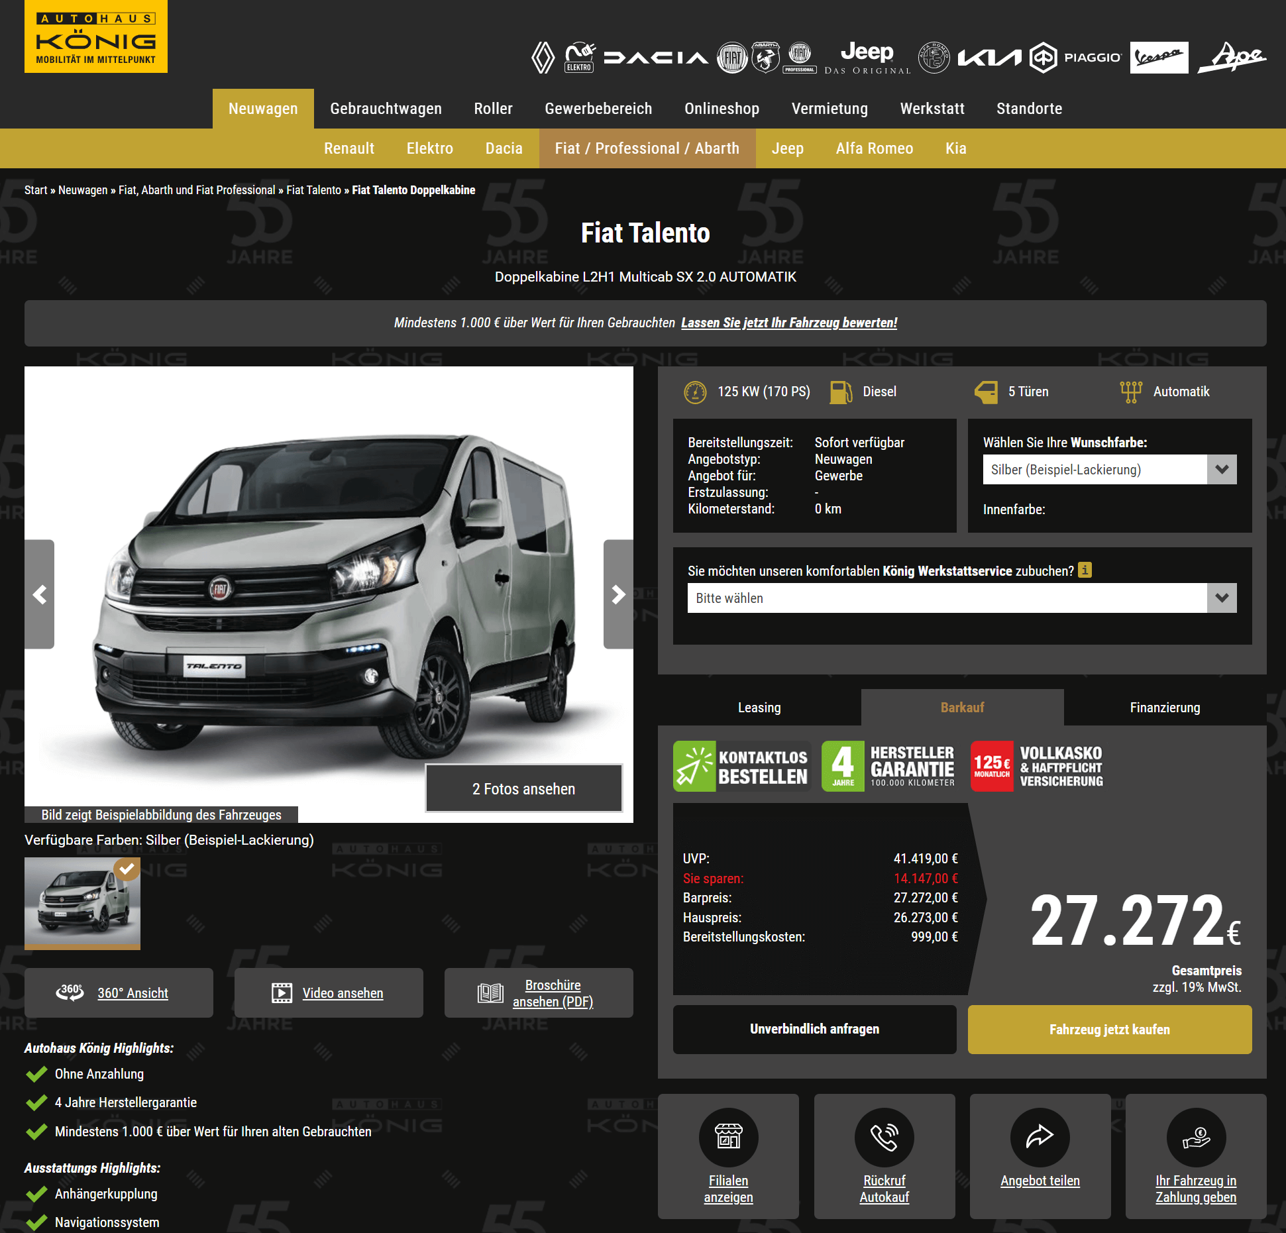Image resolution: width=1286 pixels, height=1233 pixels.
Task: Select Alfa Romeo in the submenu
Action: pos(875,148)
